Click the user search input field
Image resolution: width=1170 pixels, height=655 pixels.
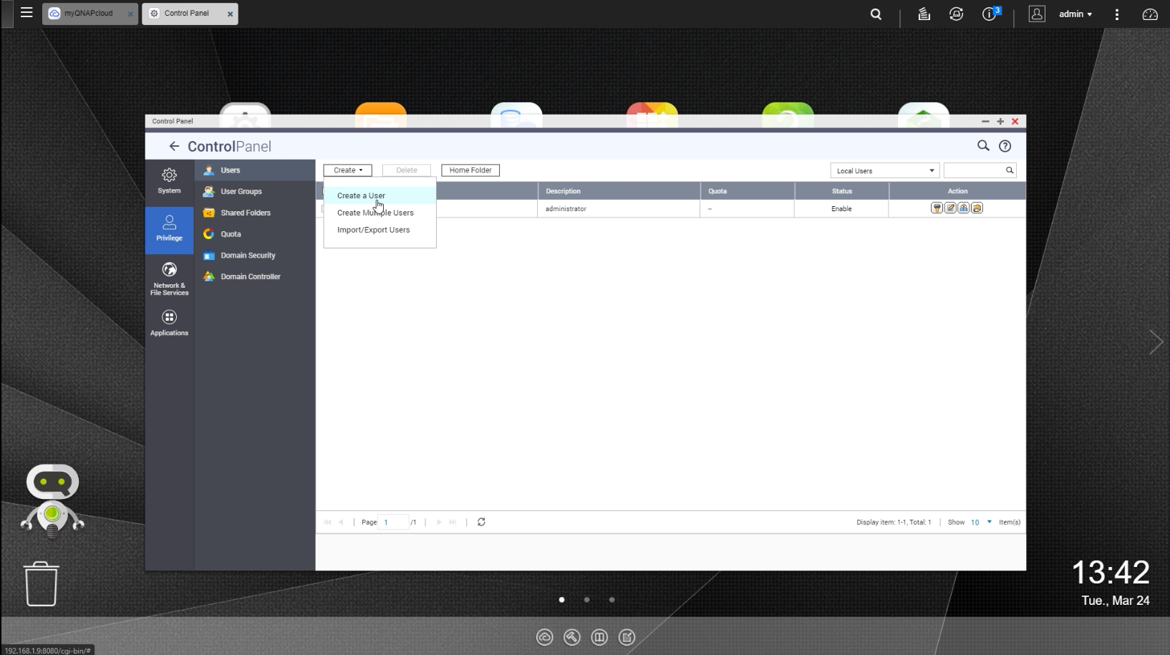974,170
